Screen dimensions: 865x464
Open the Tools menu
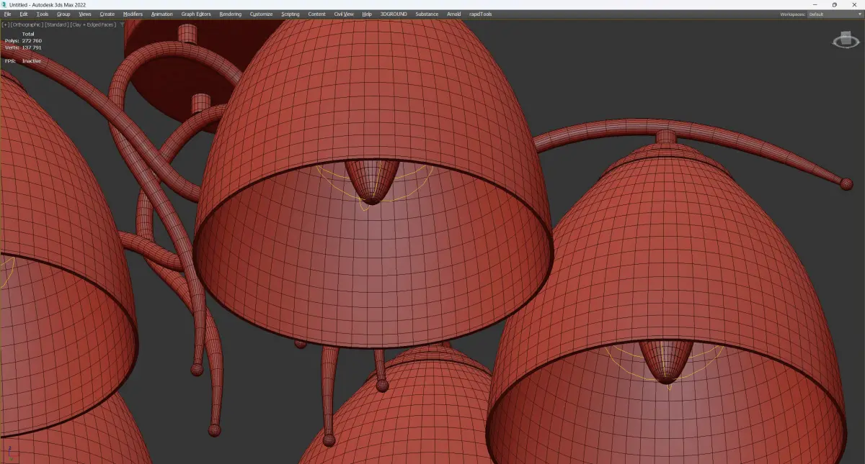(43, 14)
